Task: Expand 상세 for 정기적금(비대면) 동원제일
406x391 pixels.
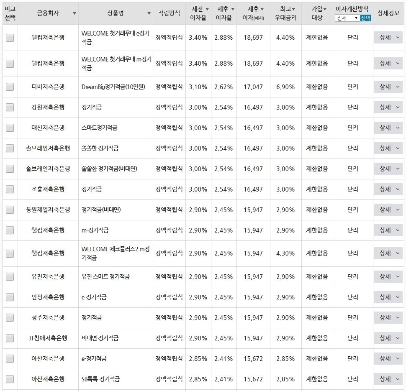Action: point(388,210)
